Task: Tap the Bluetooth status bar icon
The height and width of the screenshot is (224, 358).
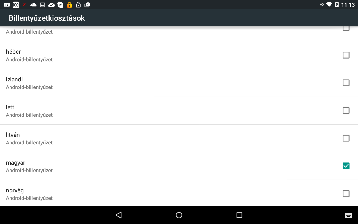Action: point(322,4)
